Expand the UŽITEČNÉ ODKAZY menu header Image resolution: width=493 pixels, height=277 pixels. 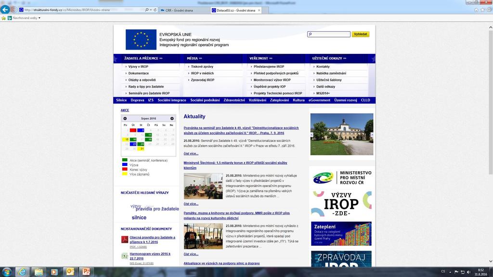[329, 58]
